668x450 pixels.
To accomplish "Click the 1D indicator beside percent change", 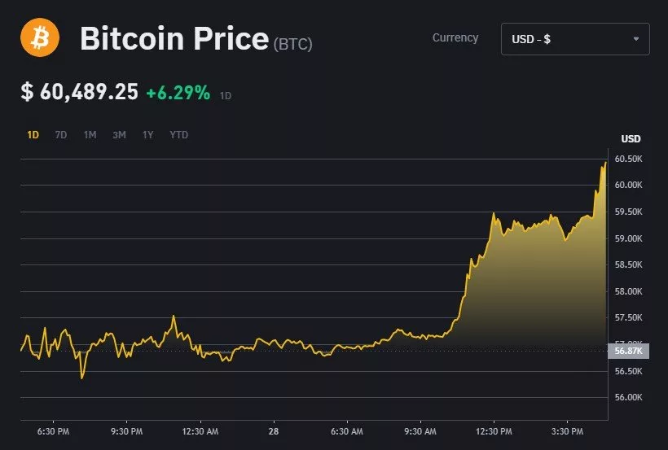I will 226,96.
